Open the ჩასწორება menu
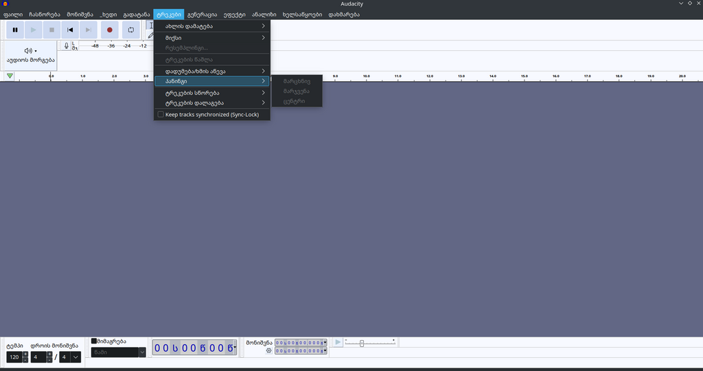 (45, 14)
